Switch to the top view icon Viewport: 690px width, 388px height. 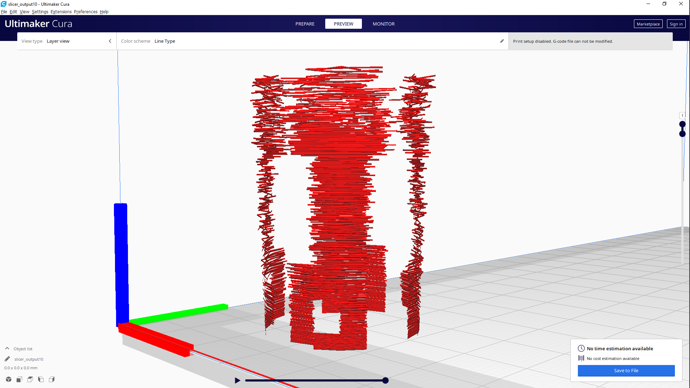point(30,379)
